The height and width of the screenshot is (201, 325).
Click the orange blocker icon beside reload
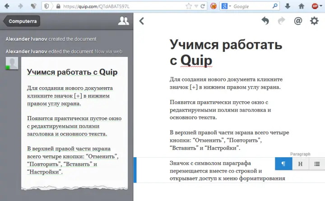[x=214, y=6]
